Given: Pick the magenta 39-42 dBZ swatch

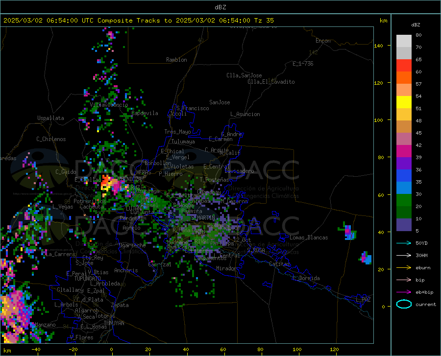Looking at the screenshot, I should click(x=404, y=151).
